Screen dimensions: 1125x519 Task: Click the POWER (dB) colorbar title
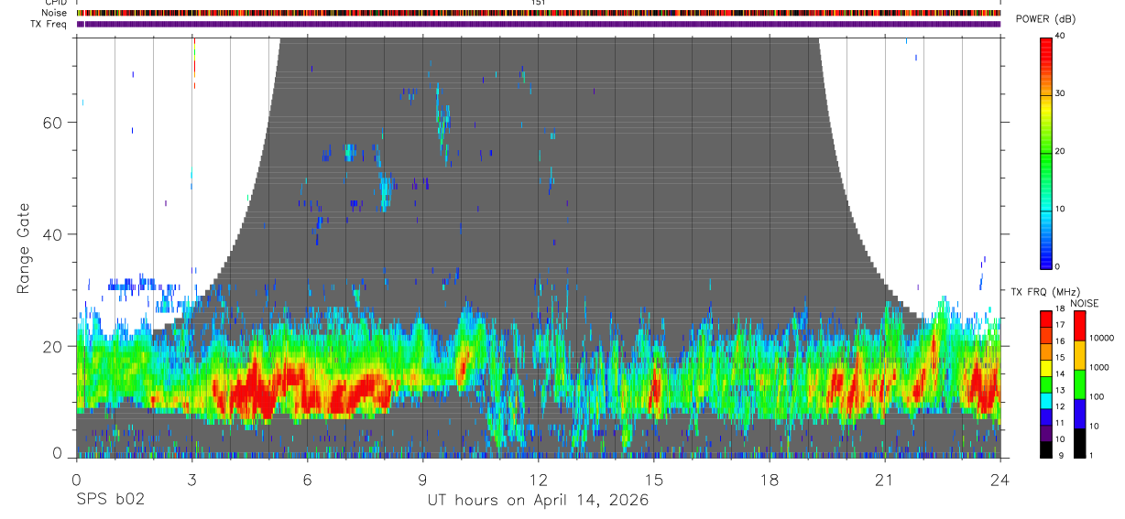pyautogui.click(x=1044, y=19)
